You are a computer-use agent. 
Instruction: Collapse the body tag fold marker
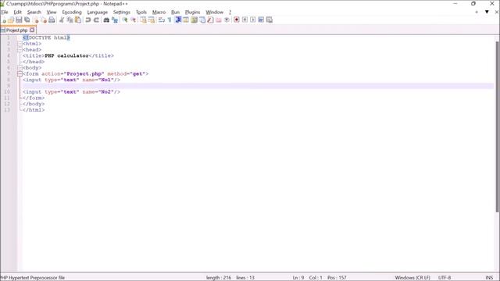pos(20,68)
